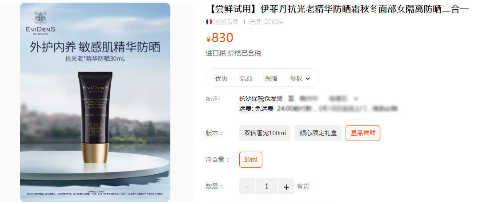Image resolution: width=487 pixels, height=204 pixels.
Task: Click the 长沙保税仓发货 shipping text
Action: click(x=261, y=99)
